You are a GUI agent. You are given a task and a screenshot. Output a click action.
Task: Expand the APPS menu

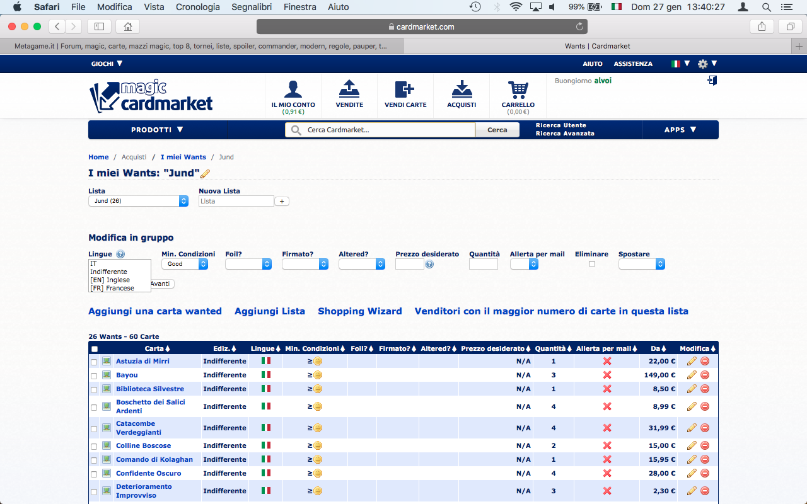click(680, 130)
